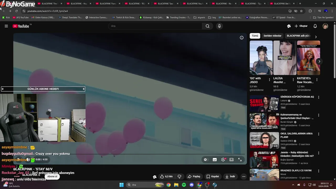Enter fullscreen mode in the player
Screen dimensions: 336x189
[x=240, y=160]
